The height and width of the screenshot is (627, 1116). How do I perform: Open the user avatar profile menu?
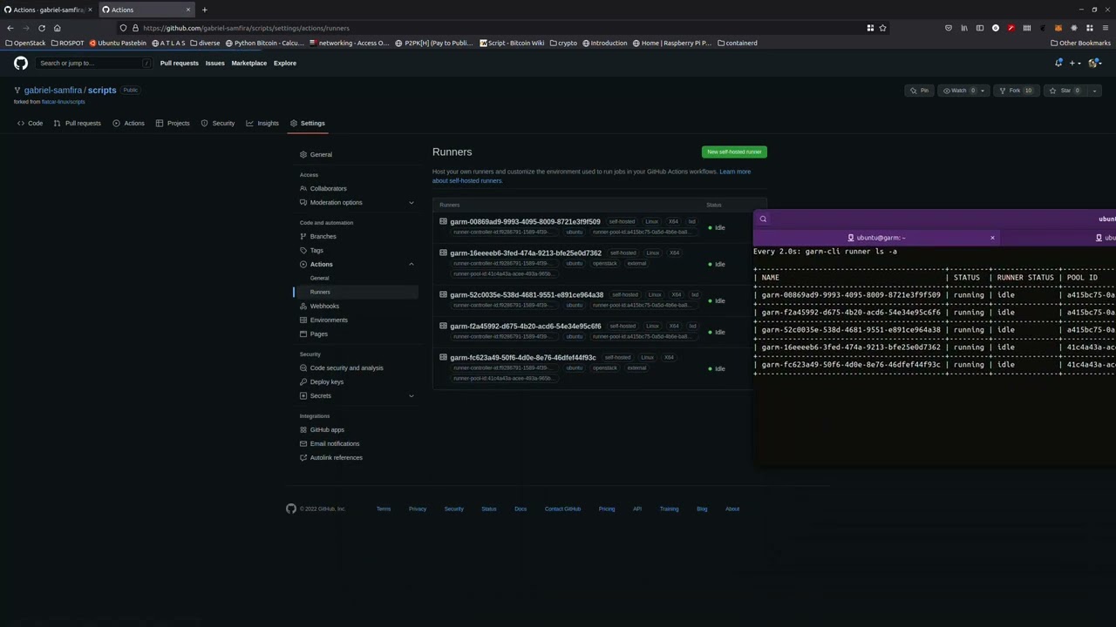(1095, 63)
